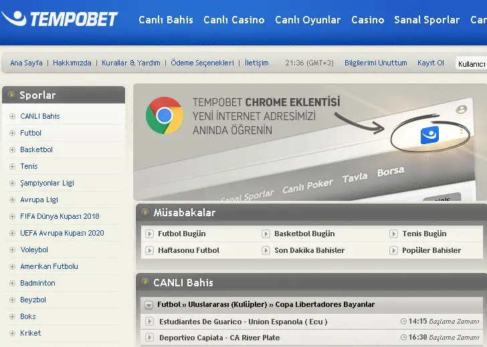Expand the Basketbol plus icon
The image size is (487, 347).
[x=13, y=150]
